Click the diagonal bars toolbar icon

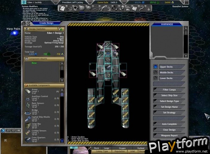95,8
